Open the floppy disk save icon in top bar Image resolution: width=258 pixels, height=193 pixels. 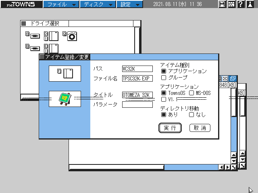222,4
